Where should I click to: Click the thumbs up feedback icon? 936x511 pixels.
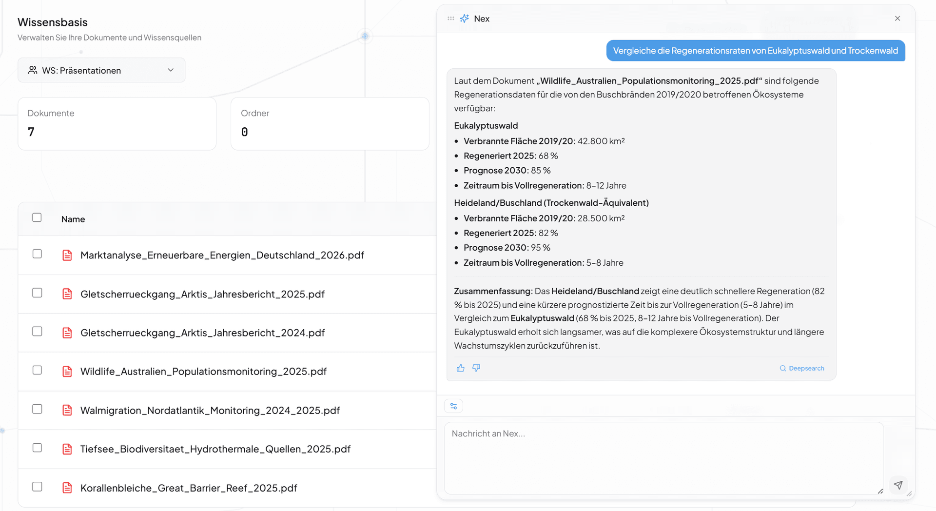(x=460, y=368)
